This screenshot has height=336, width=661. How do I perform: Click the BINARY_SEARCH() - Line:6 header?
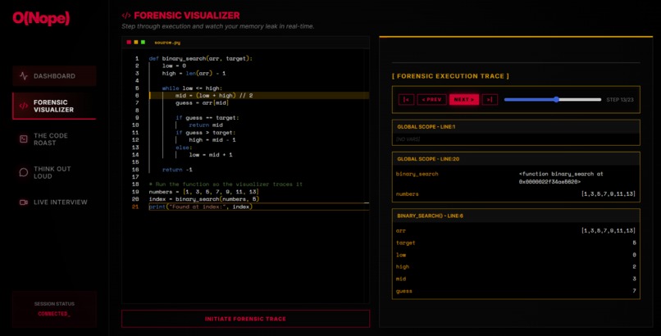pos(516,216)
